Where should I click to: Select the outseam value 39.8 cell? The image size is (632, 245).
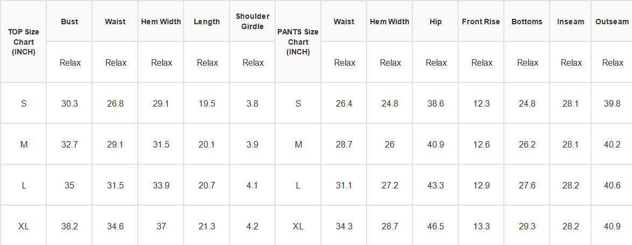point(612,103)
